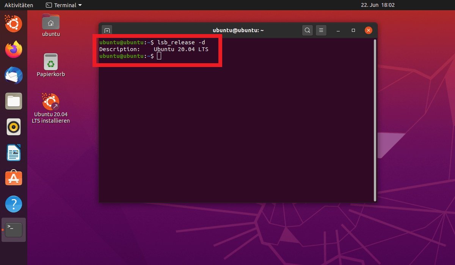Viewport: 455px width, 265px height.
Task: Open the Files manager in the dock
Action: [14, 101]
